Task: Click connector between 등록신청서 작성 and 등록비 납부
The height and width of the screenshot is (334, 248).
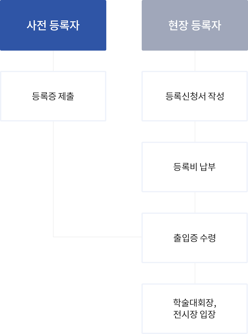Action: point(195,132)
